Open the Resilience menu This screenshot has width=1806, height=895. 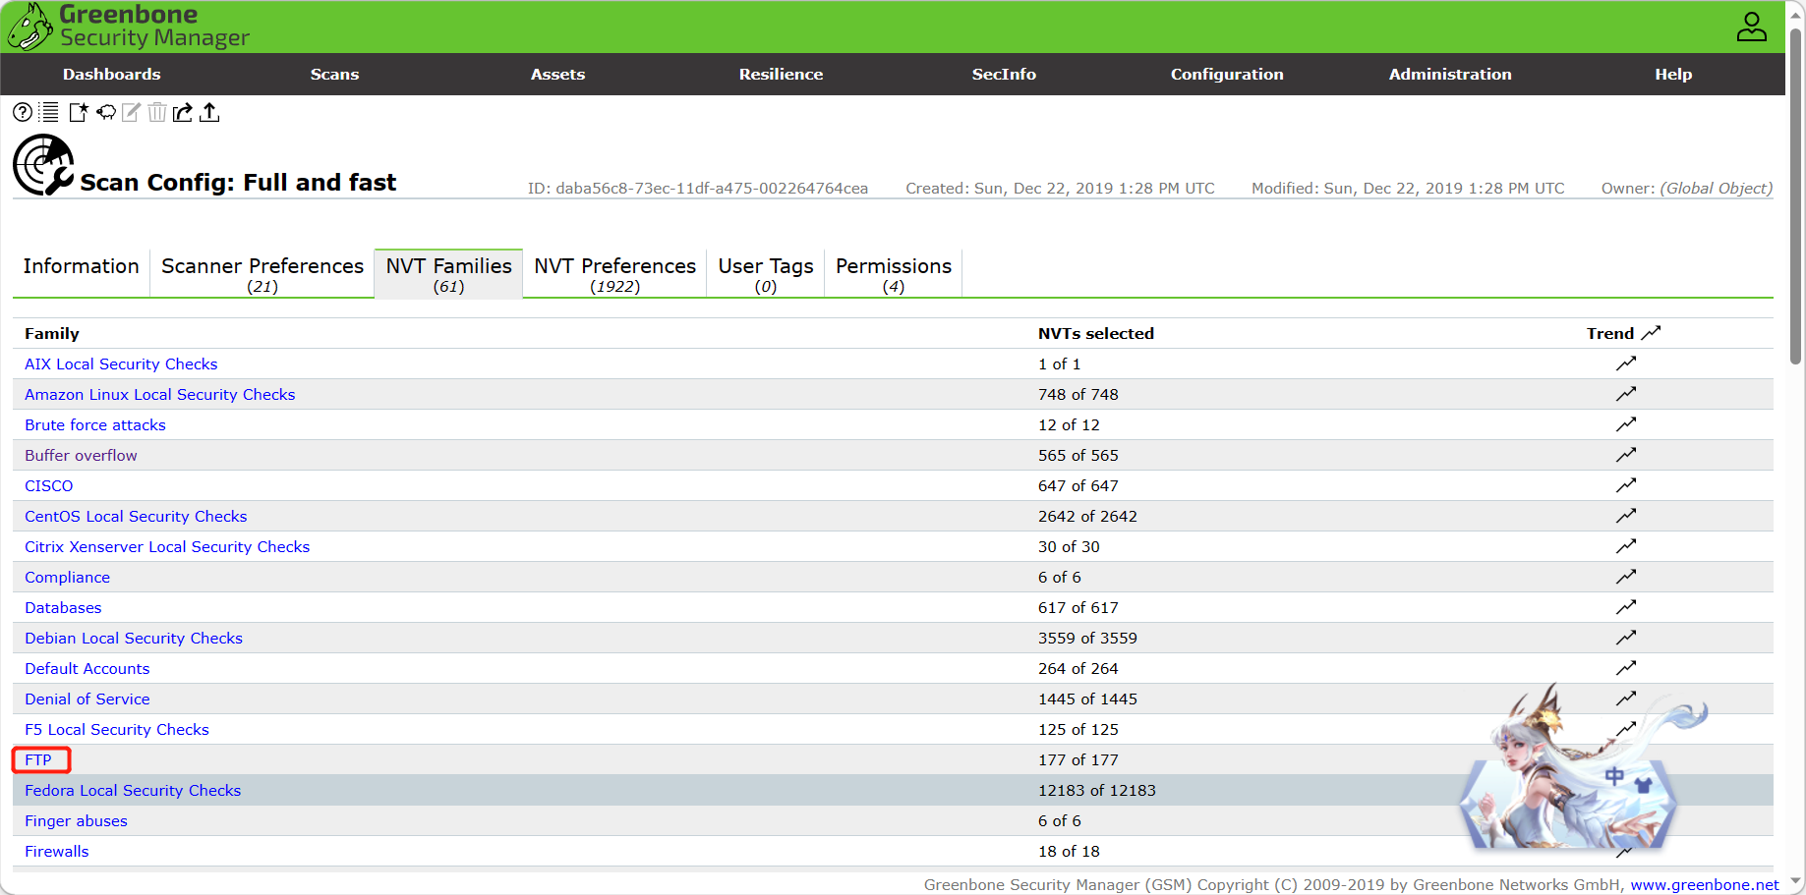click(781, 75)
